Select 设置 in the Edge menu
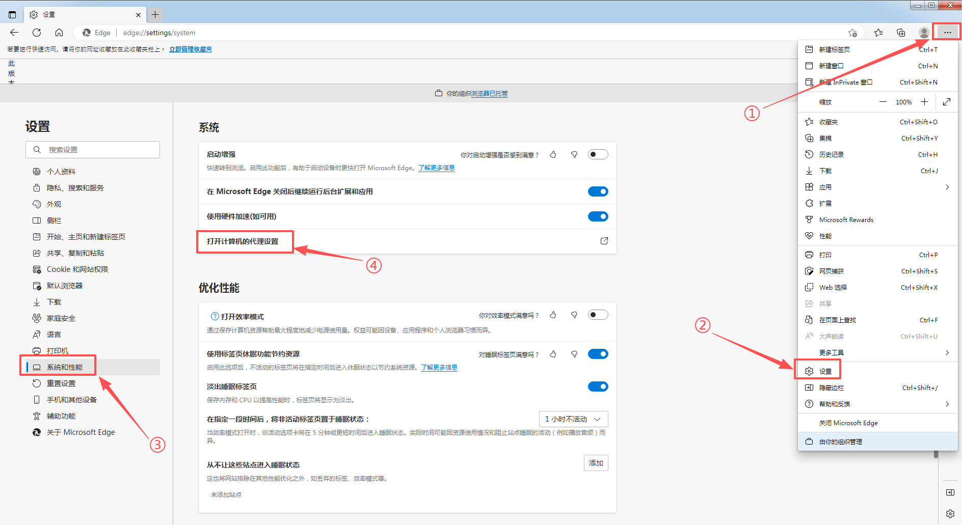Screen dimensions: 962x525 pos(825,371)
